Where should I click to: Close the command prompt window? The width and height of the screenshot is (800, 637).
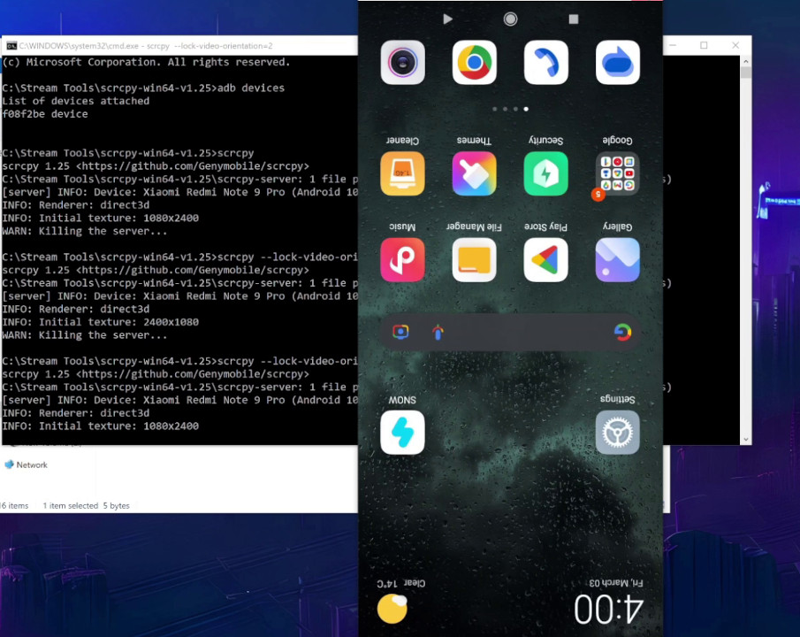point(735,45)
